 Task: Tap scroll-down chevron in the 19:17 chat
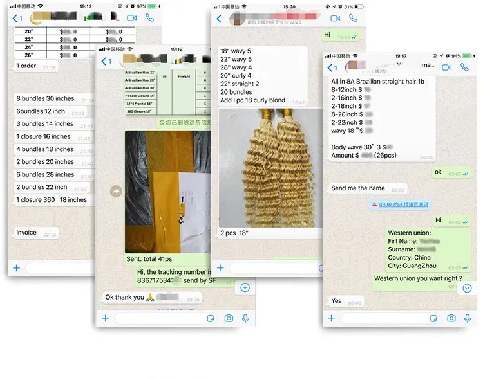click(468, 288)
